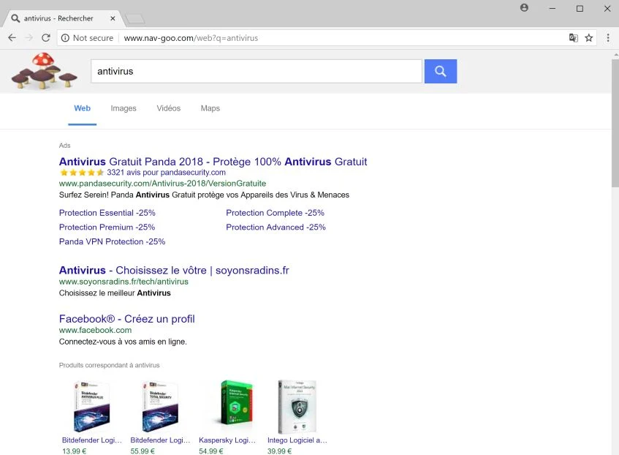Click the vertical page scrollbar thumb

615,123
